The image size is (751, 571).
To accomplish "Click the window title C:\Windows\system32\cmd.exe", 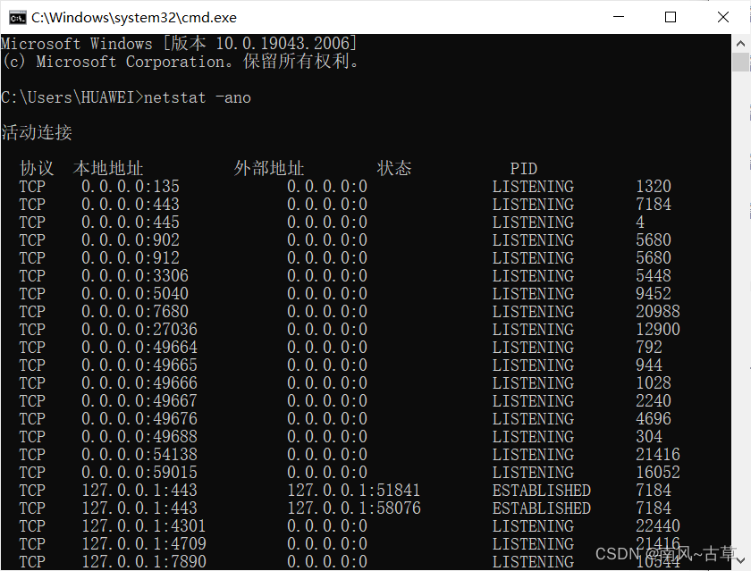I will click(134, 18).
